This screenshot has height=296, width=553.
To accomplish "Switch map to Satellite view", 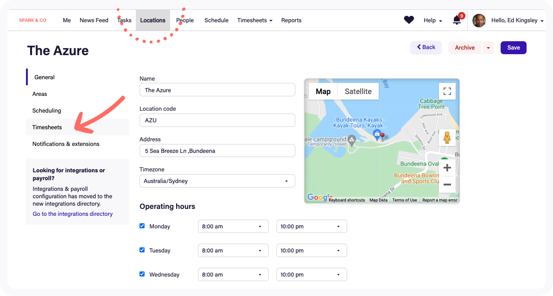I will 358,91.
